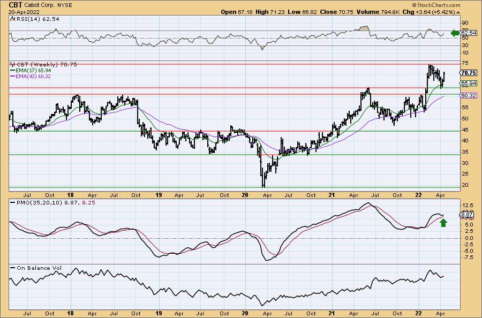This screenshot has height=318, width=482.
Task: Click the 8.87 PMO tag on the right axis
Action: (467, 215)
